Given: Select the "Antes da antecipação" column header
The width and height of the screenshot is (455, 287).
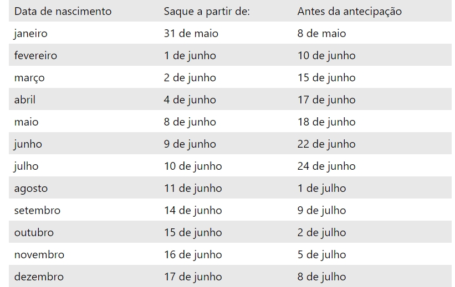Looking at the screenshot, I should 349,11.
